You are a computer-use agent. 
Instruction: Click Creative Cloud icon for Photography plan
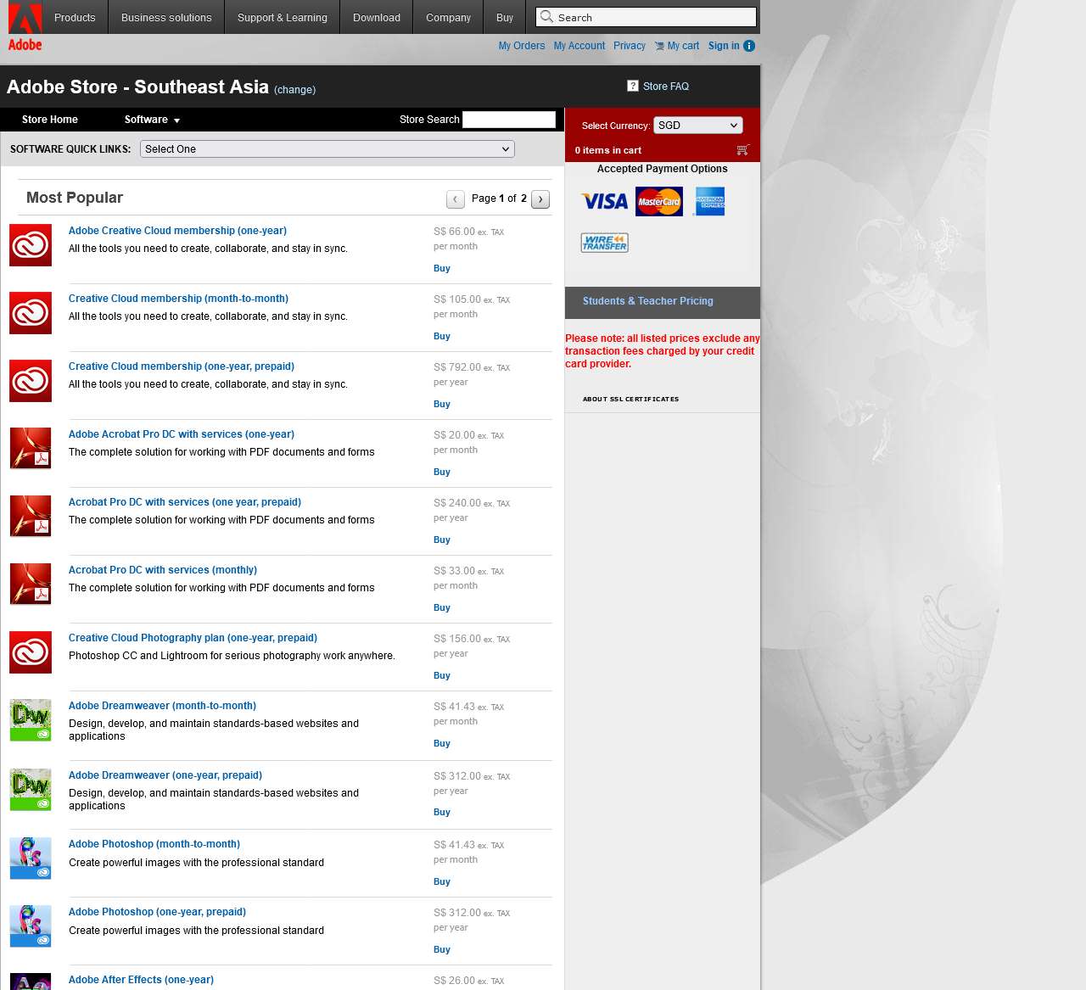coord(31,652)
